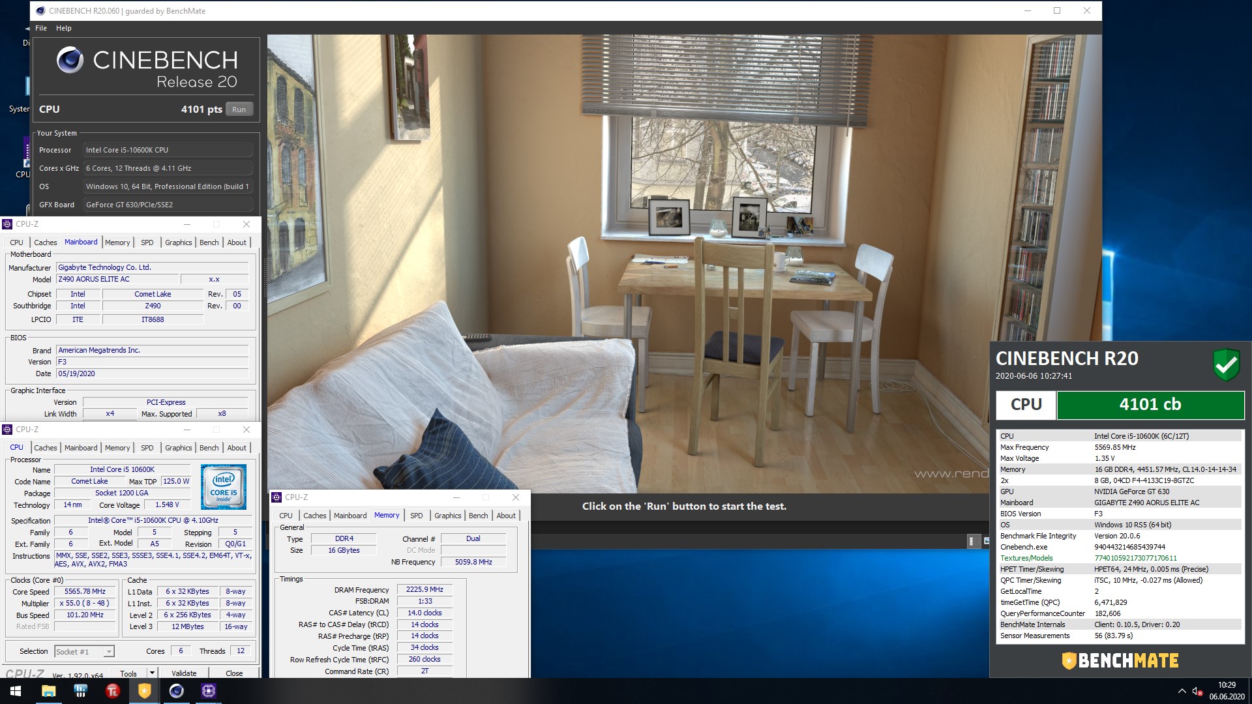The image size is (1252, 704).
Task: Switch to Cinebench via its taskbar icon
Action: [x=177, y=691]
